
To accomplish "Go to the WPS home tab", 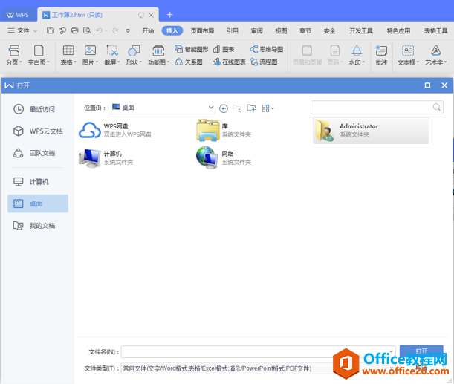I will coord(18,15).
